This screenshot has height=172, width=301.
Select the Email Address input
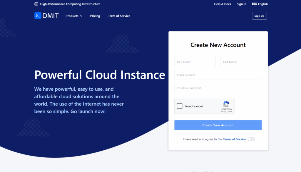tap(218, 75)
